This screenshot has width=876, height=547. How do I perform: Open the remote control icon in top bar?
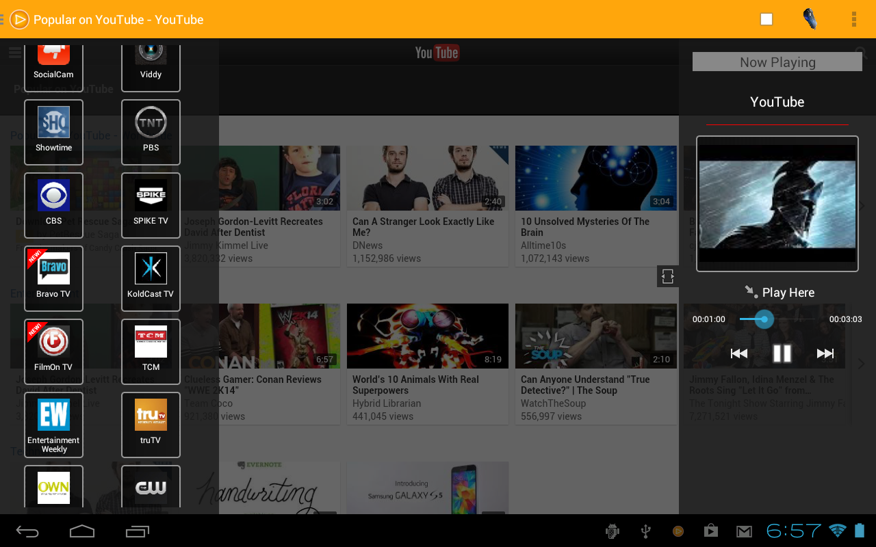point(810,19)
